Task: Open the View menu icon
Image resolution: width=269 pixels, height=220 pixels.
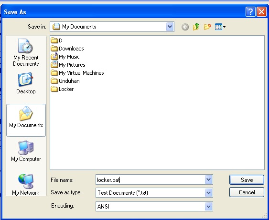Action: pyautogui.click(x=220, y=27)
